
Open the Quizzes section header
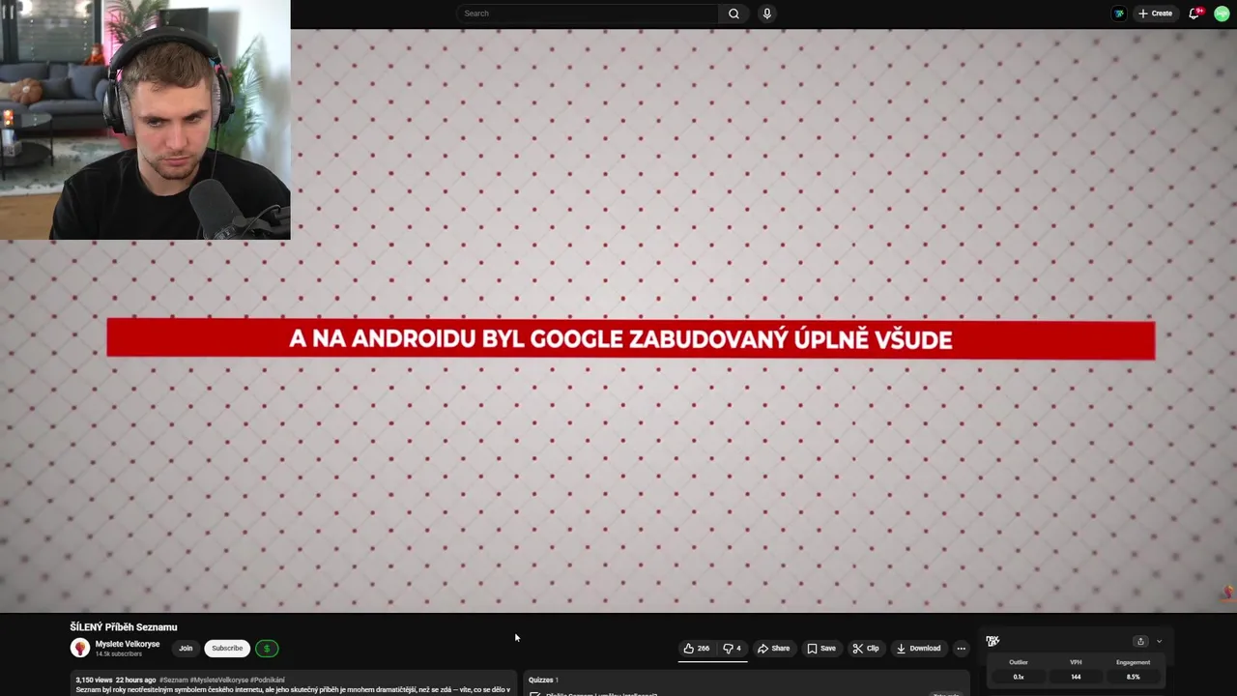pyautogui.click(x=543, y=680)
